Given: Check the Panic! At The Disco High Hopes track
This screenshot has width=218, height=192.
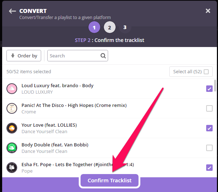Looking at the screenshot, I should point(209,108).
